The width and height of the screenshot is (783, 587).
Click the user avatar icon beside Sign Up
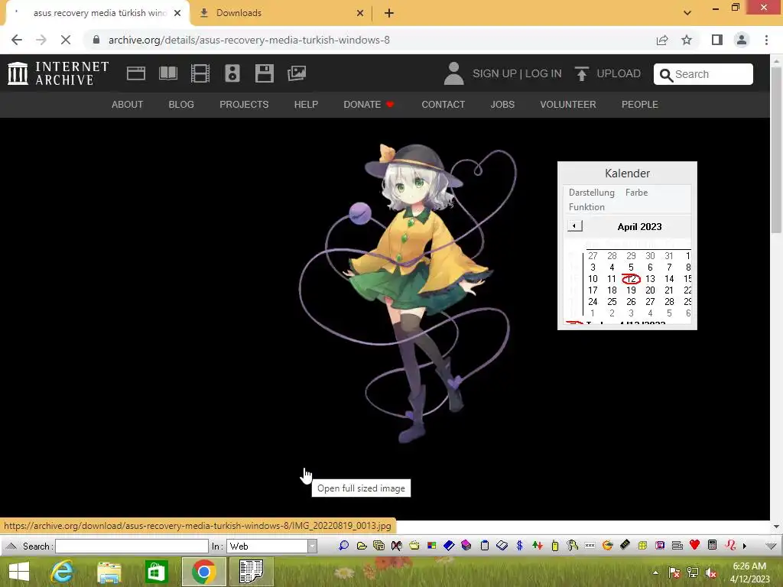[x=453, y=73]
